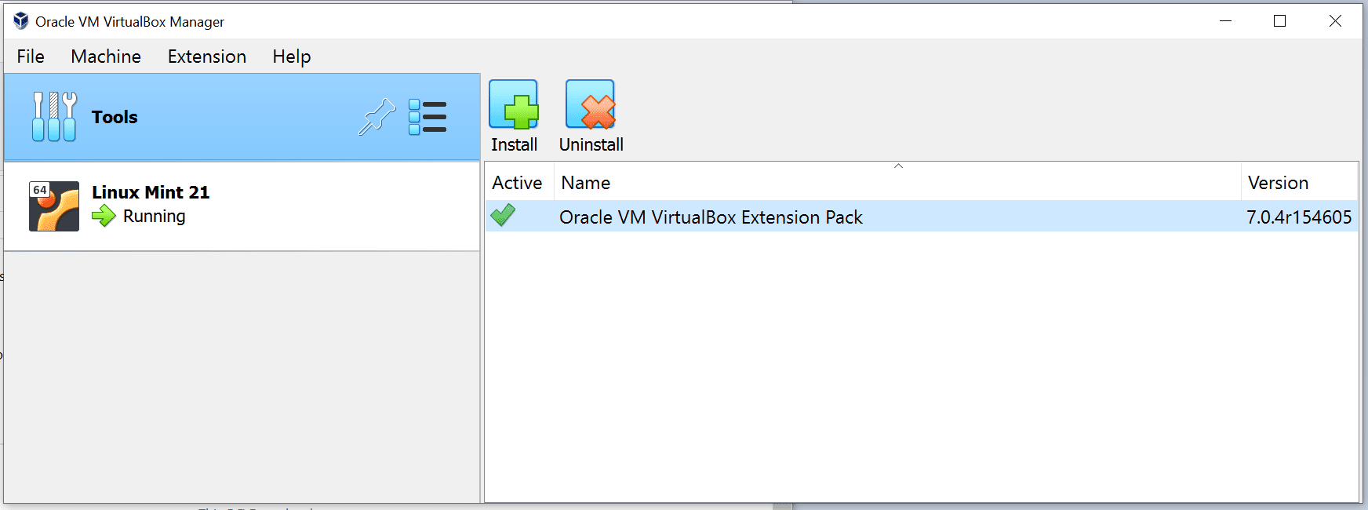Open the Tools list menu icon
This screenshot has width=1368, height=510.
(427, 117)
